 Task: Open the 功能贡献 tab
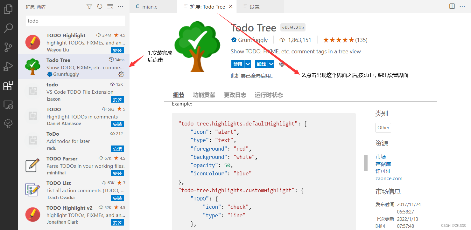[x=204, y=95]
